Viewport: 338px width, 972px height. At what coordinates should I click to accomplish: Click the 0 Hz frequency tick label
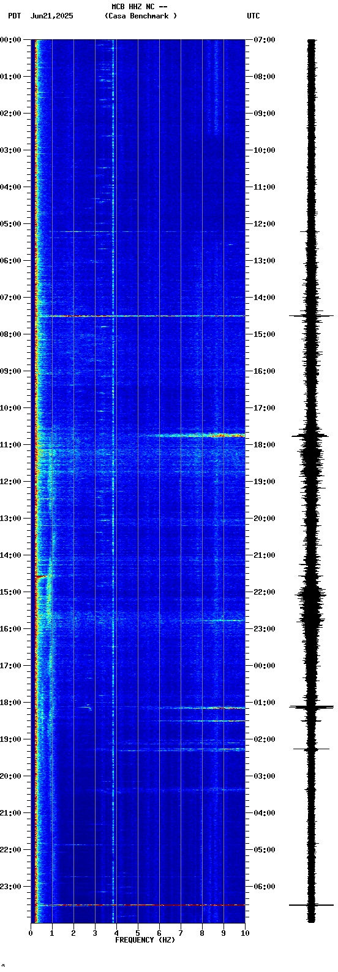tap(31, 933)
